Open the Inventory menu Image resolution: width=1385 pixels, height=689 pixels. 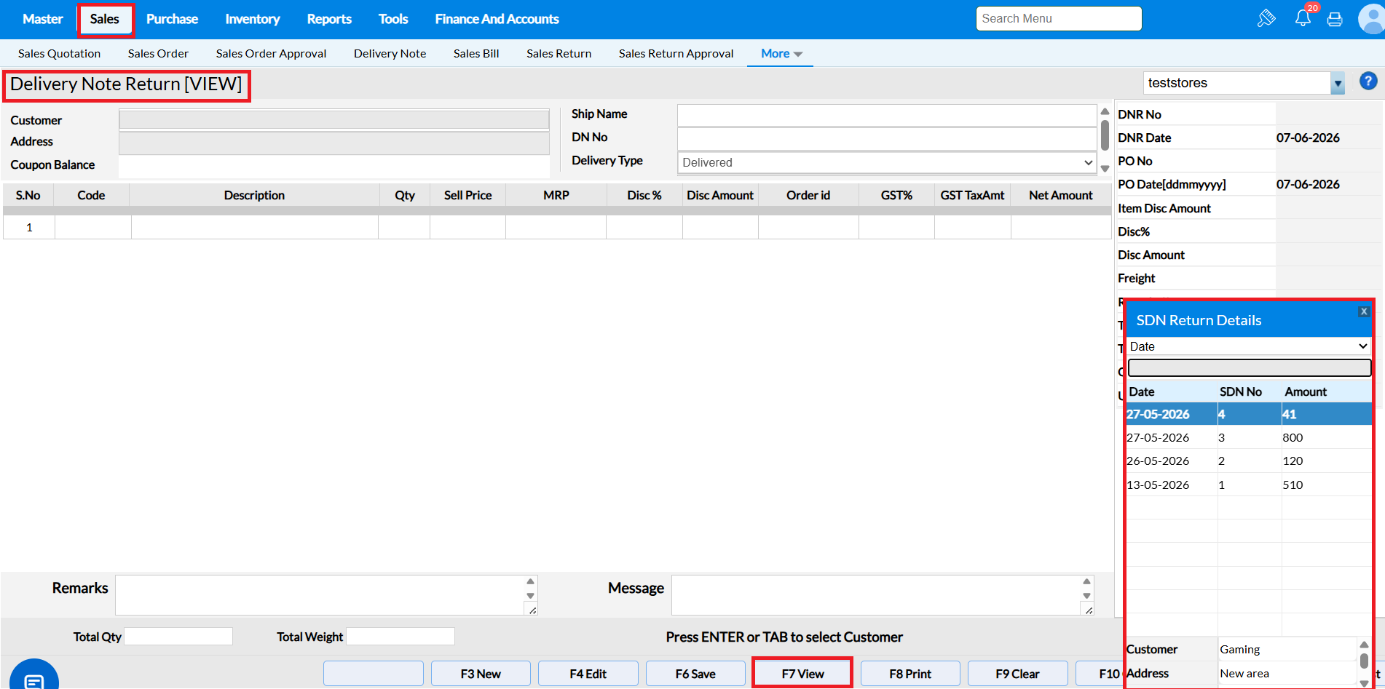(x=252, y=19)
